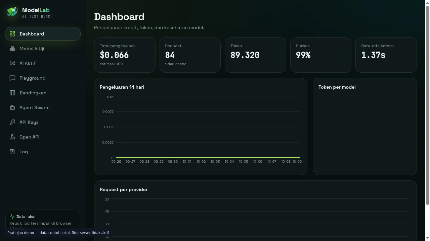Click the Rata-rata latensi 1.37s value
The height and width of the screenshot is (241, 430).
tap(373, 55)
